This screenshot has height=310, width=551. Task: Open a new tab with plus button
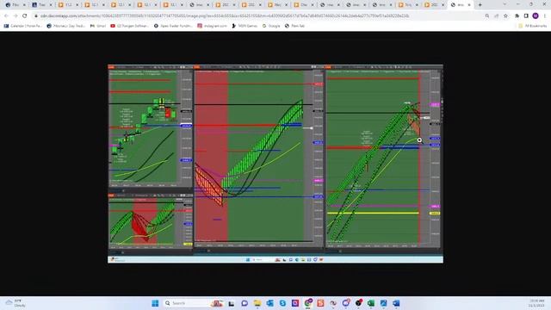tap(480, 5)
